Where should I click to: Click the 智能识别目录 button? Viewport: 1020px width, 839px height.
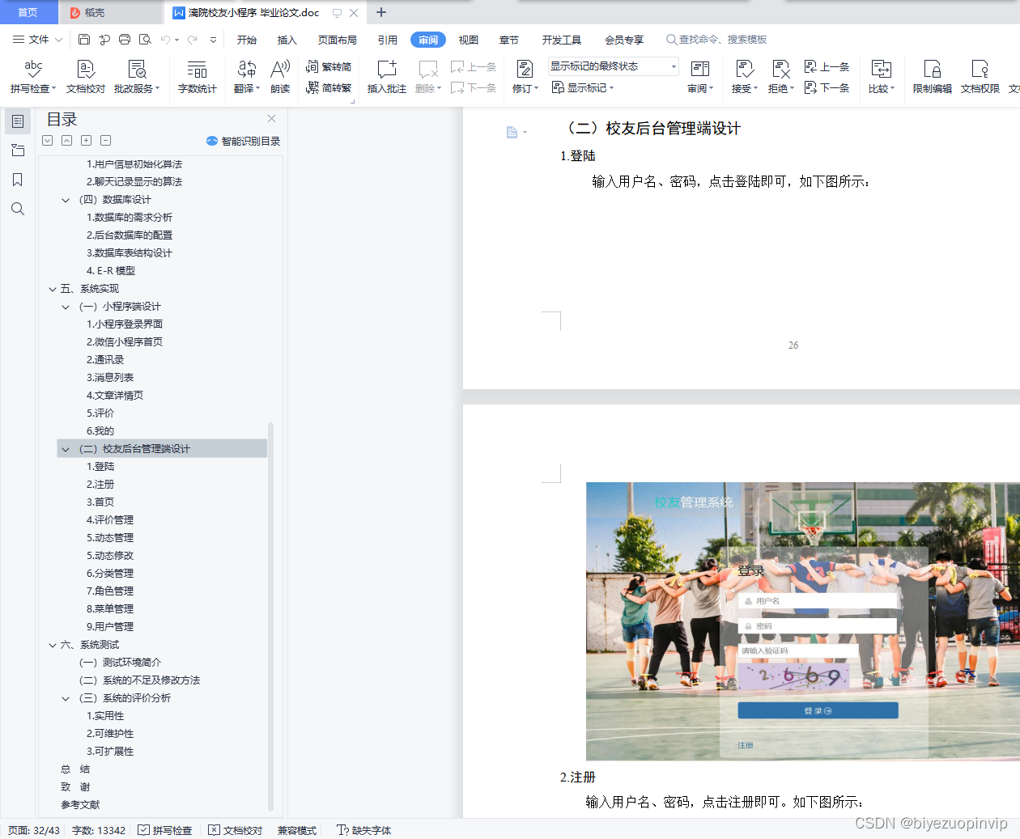click(x=243, y=140)
